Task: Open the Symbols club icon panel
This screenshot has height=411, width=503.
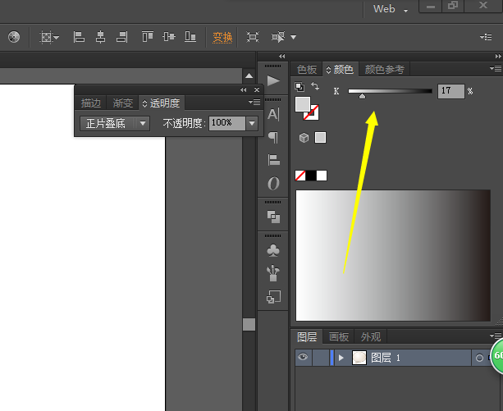Action: pos(273,250)
